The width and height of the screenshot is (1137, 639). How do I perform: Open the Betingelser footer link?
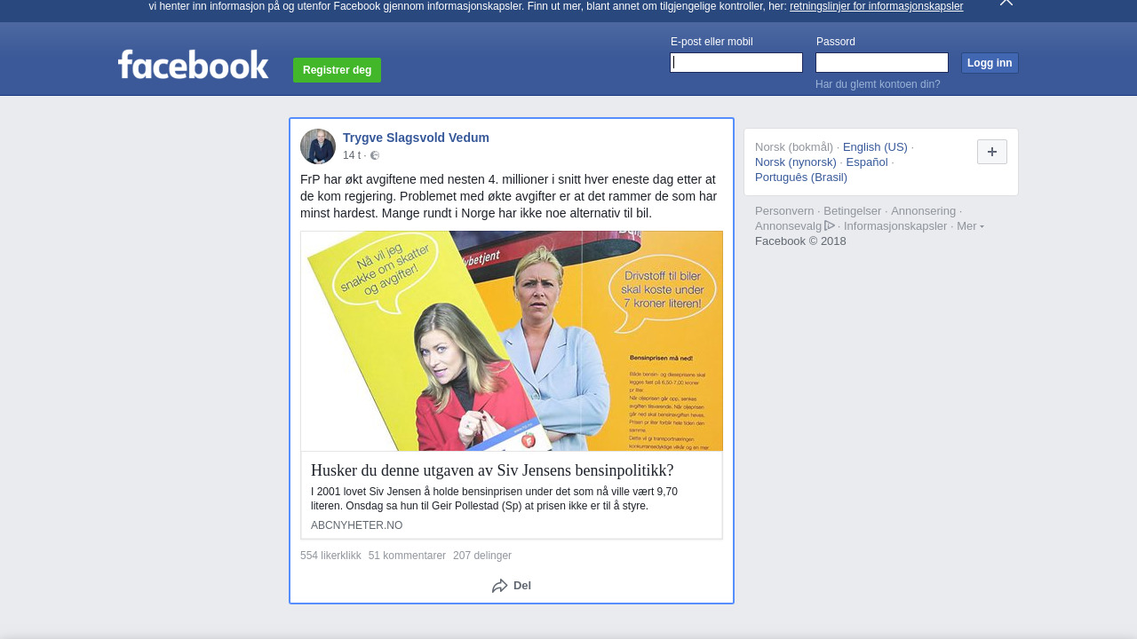(853, 211)
